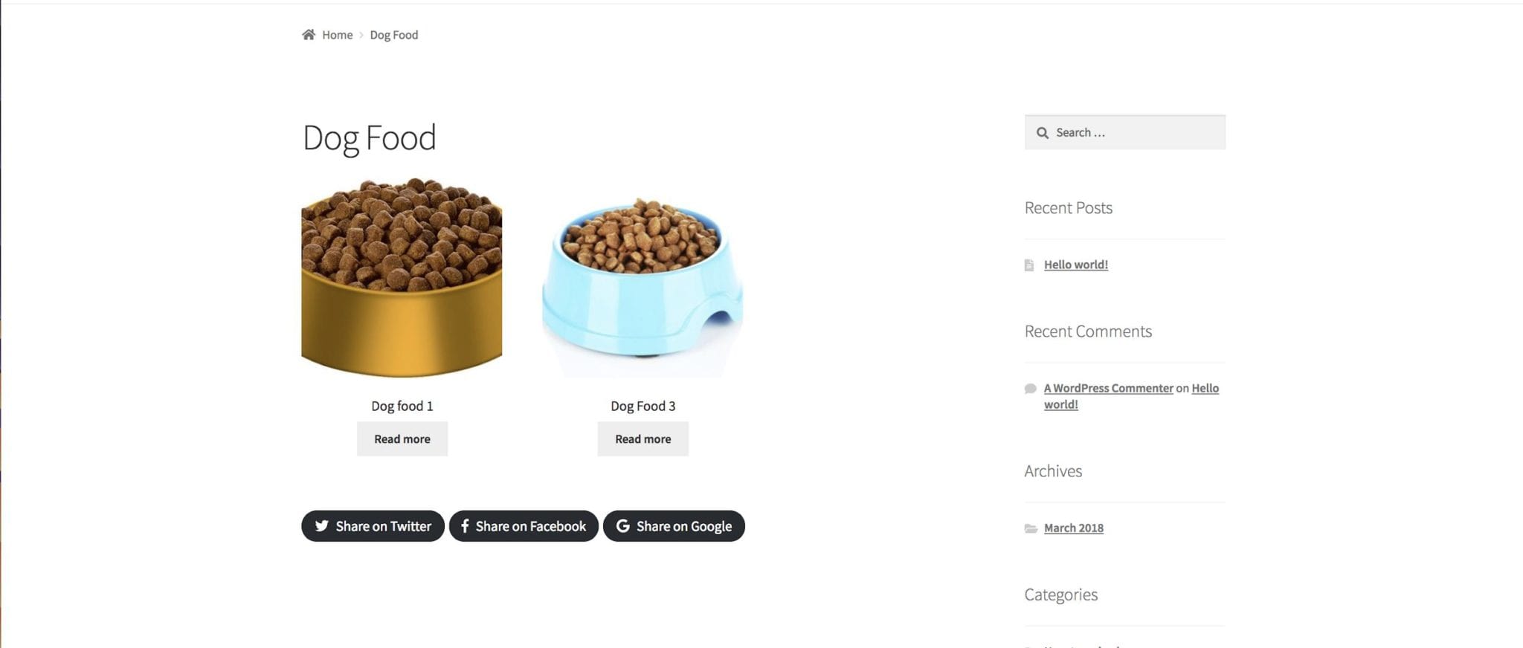Open the Home breadcrumb link
This screenshot has height=648, width=1523.
pos(337,35)
